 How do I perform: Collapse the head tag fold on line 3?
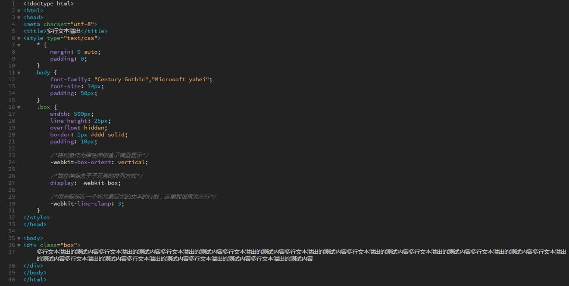[x=19, y=18]
